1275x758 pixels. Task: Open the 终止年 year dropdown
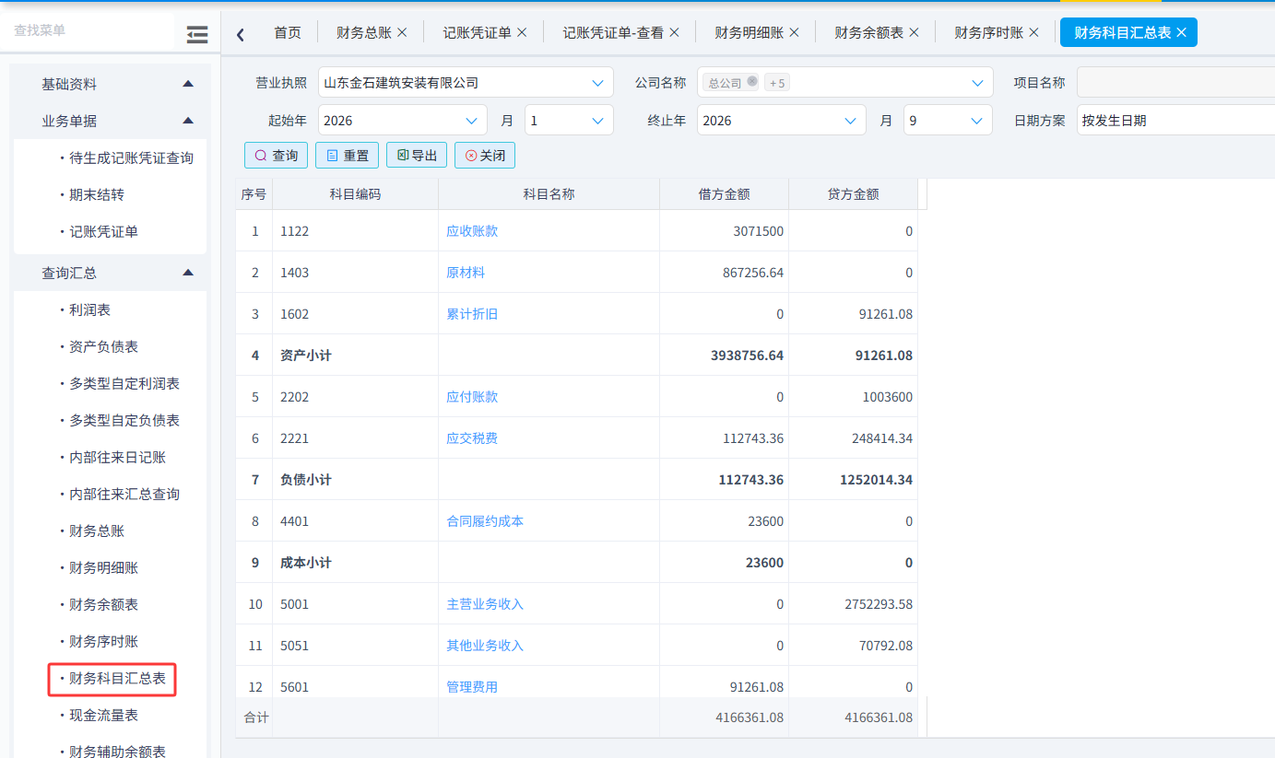[781, 121]
